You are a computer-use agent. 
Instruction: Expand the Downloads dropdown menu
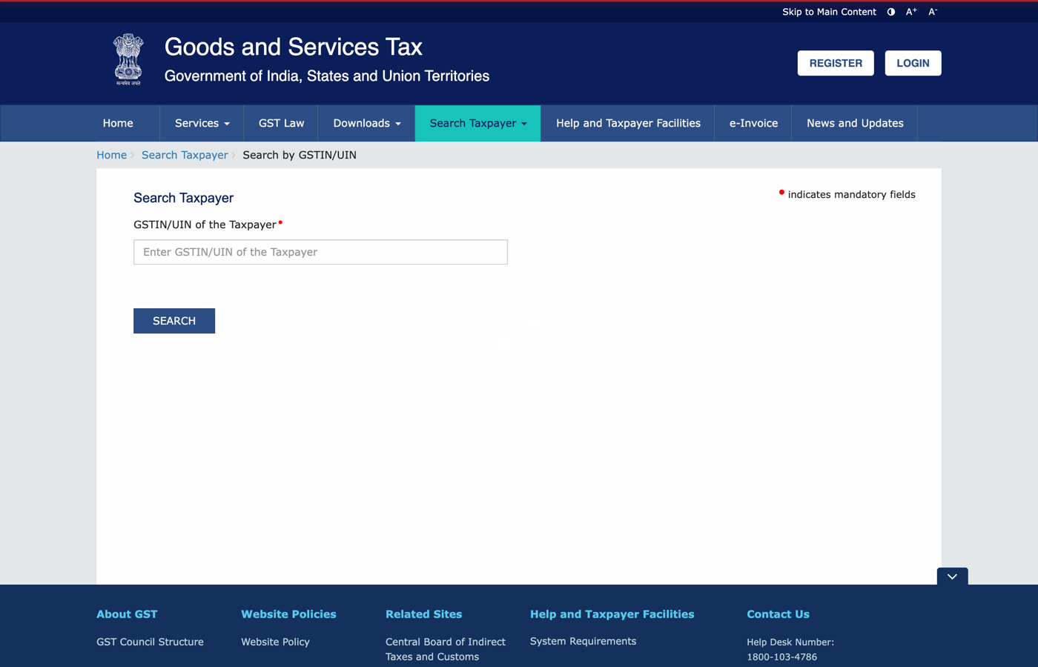tap(367, 123)
